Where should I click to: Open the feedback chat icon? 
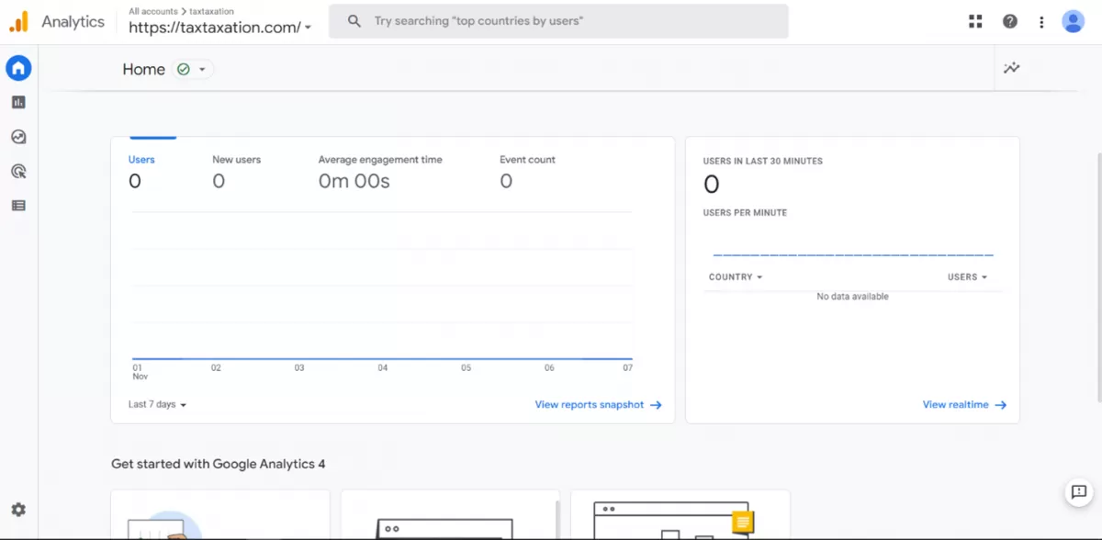pyautogui.click(x=1079, y=492)
